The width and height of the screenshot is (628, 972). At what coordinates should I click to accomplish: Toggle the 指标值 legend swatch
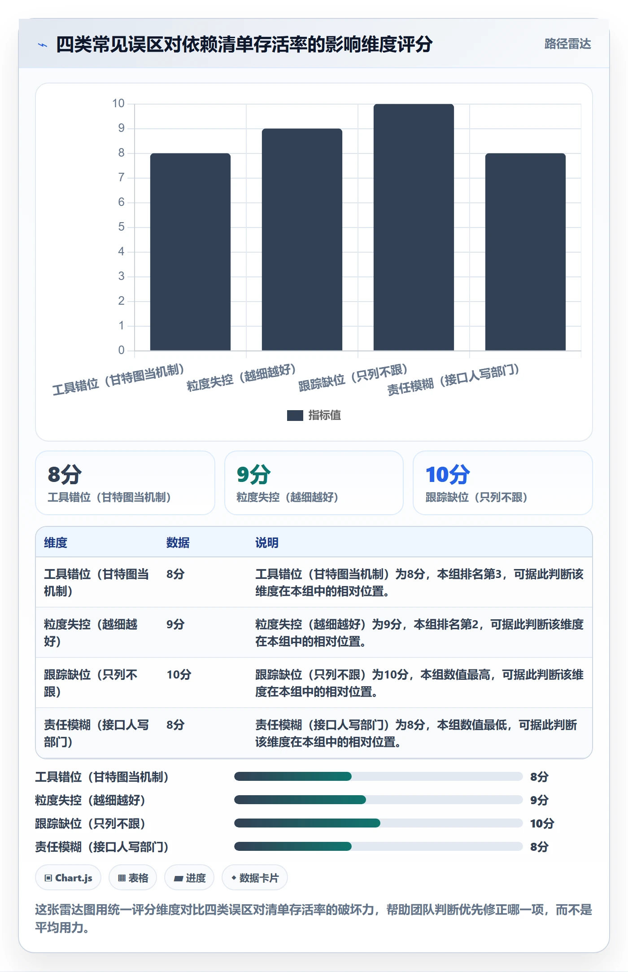click(x=295, y=416)
